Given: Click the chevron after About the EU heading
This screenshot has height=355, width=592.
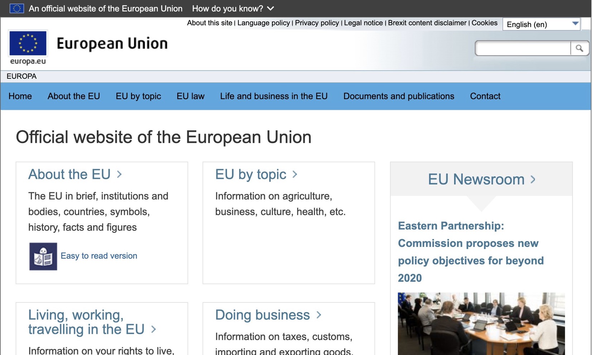Looking at the screenshot, I should (x=119, y=174).
